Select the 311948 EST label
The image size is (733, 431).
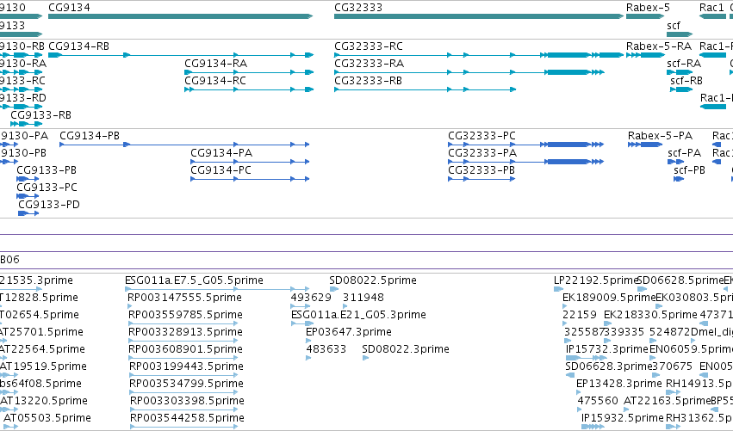tap(363, 298)
